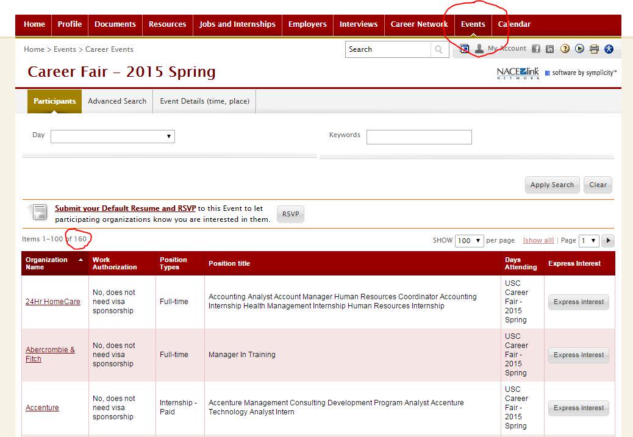This screenshot has width=633, height=437.
Task: Click the printer icon
Action: point(594,49)
